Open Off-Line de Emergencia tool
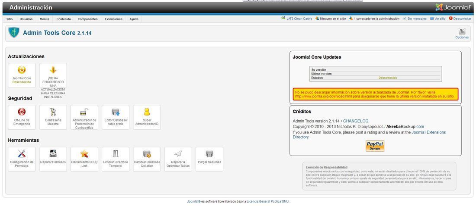Image resolution: width=476 pixels, height=206 pixels. (22, 117)
